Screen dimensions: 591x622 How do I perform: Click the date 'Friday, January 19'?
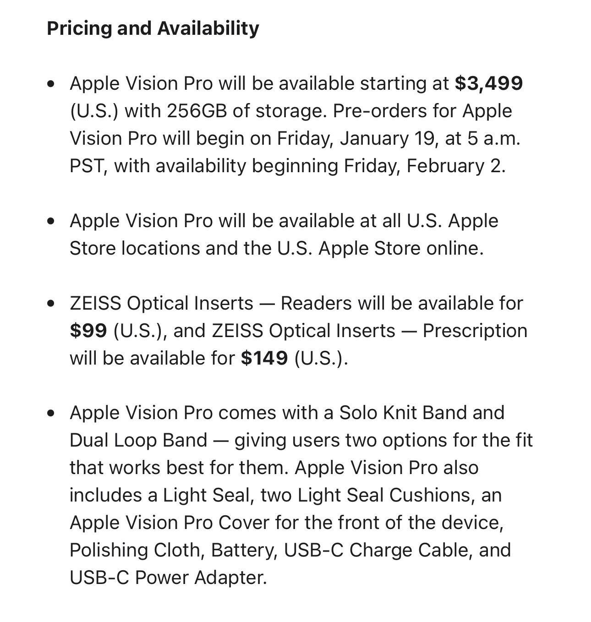356,139
